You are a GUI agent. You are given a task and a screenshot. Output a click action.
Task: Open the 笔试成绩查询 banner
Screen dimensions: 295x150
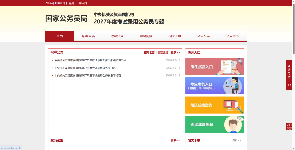[215, 105]
